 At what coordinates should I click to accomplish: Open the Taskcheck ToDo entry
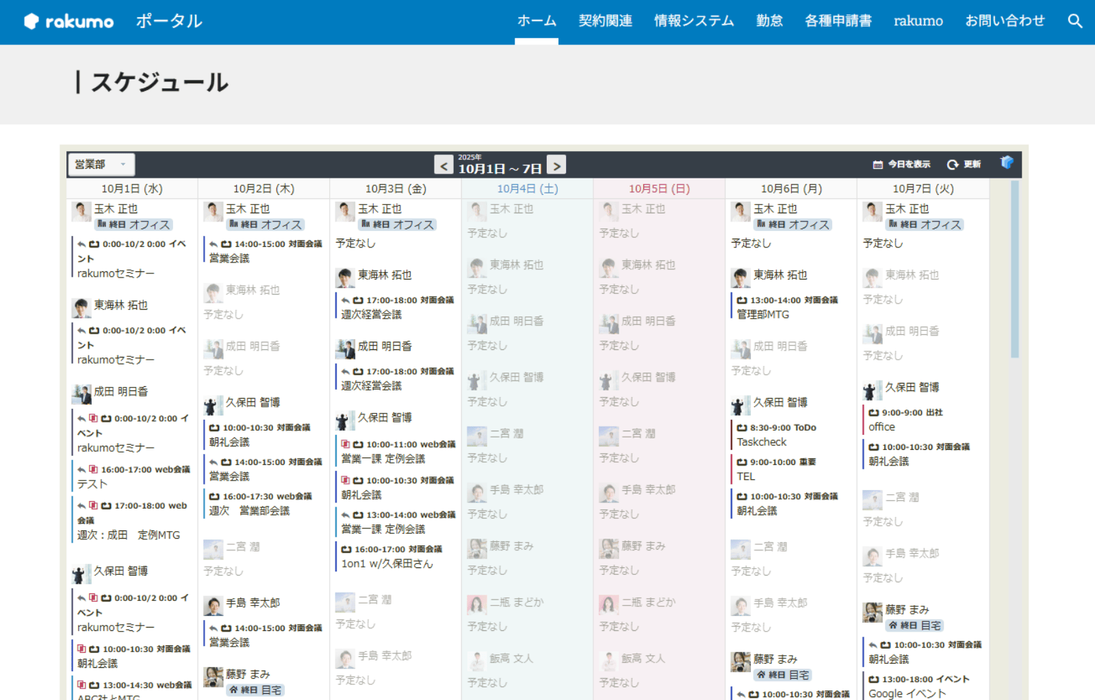coord(761,442)
